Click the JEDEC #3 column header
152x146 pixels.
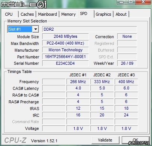pos(126,75)
